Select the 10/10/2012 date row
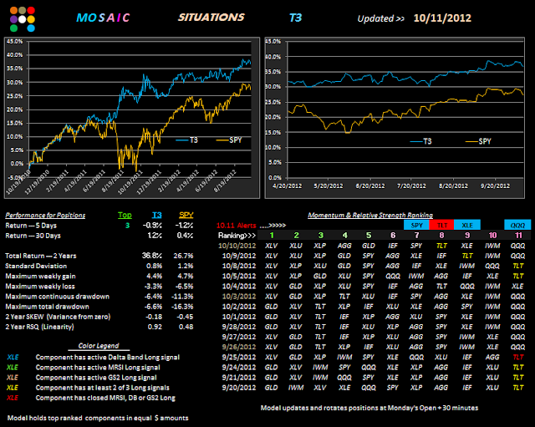The height and width of the screenshot is (427, 535). tap(237, 246)
